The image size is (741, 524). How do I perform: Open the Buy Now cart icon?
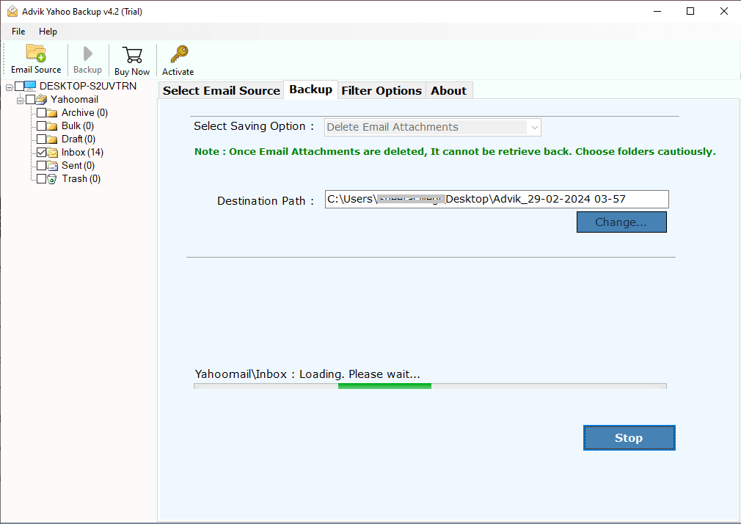click(132, 55)
